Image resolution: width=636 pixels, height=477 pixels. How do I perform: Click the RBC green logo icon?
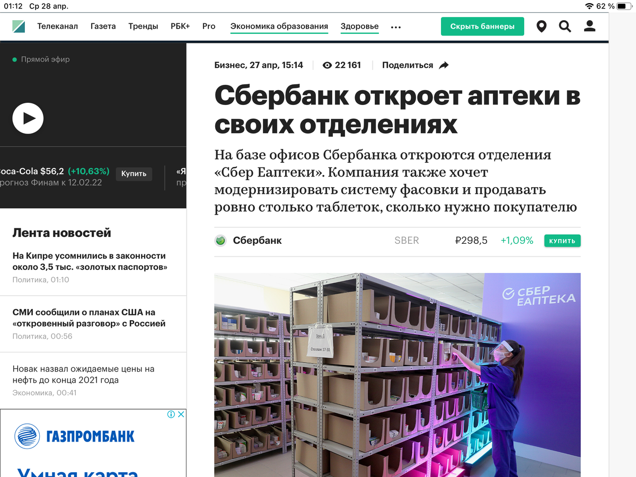coord(19,26)
